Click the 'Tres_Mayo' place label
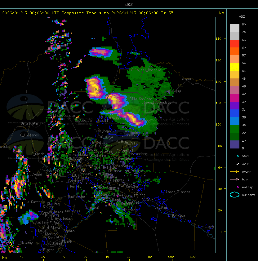This screenshot has height=261, width=258. pyautogui.click(x=102, y=131)
